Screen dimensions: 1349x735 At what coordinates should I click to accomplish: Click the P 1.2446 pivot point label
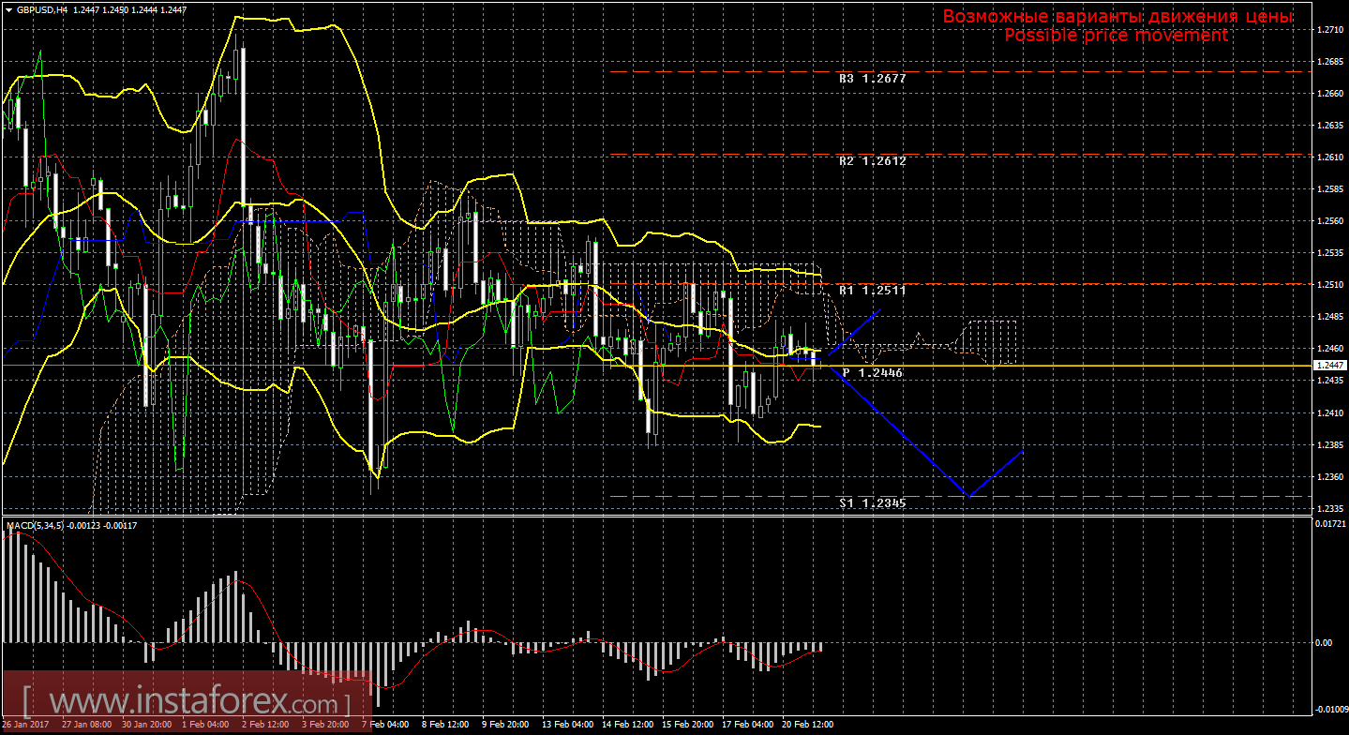pyautogui.click(x=872, y=373)
